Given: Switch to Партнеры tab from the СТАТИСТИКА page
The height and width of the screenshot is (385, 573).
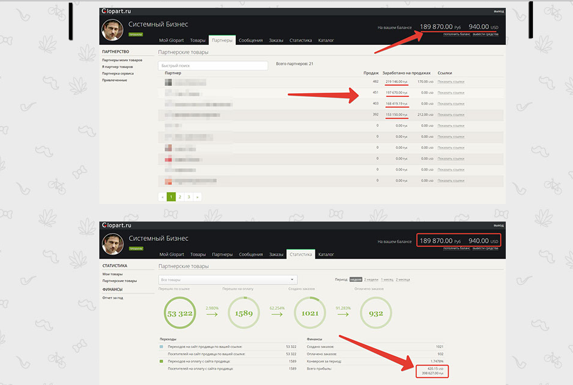Looking at the screenshot, I should (222, 254).
